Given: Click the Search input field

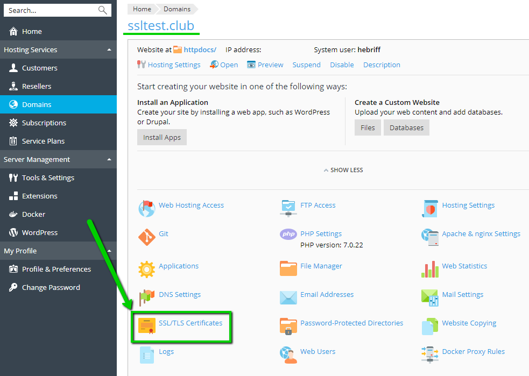Looking at the screenshot, I should pos(51,10).
